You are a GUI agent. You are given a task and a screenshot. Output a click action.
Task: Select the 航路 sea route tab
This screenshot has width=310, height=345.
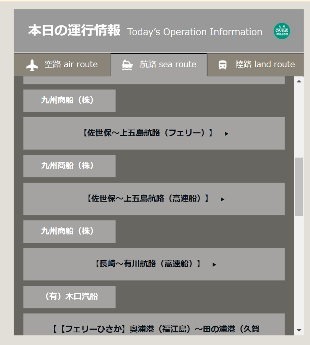click(158, 65)
